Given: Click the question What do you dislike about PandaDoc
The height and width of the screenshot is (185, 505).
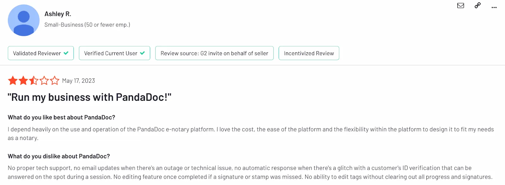Looking at the screenshot, I should coord(59,156).
